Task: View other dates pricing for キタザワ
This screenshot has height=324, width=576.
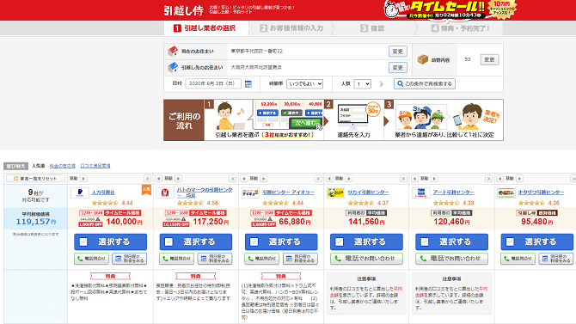Action: (x=555, y=259)
